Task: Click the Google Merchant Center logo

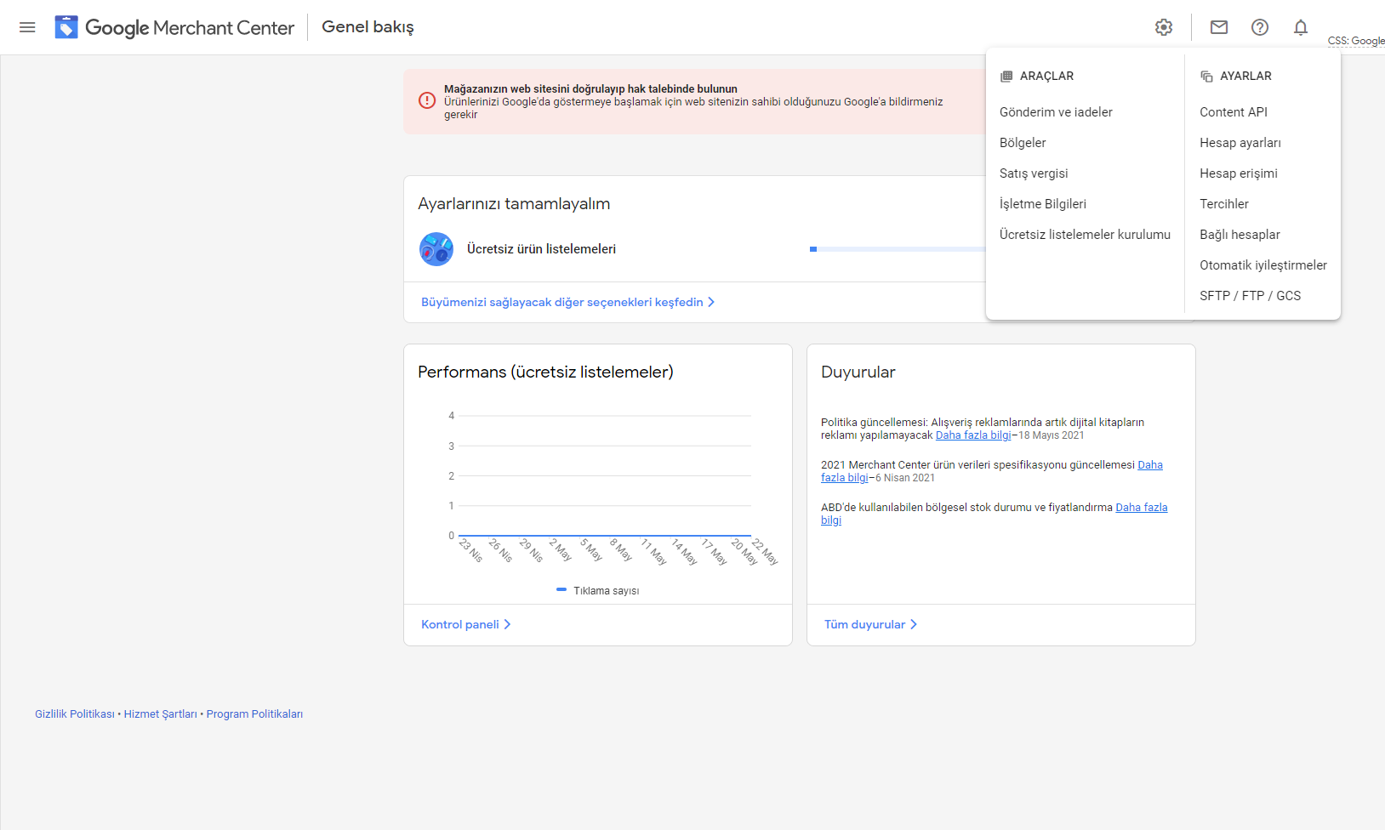Action: (x=174, y=27)
